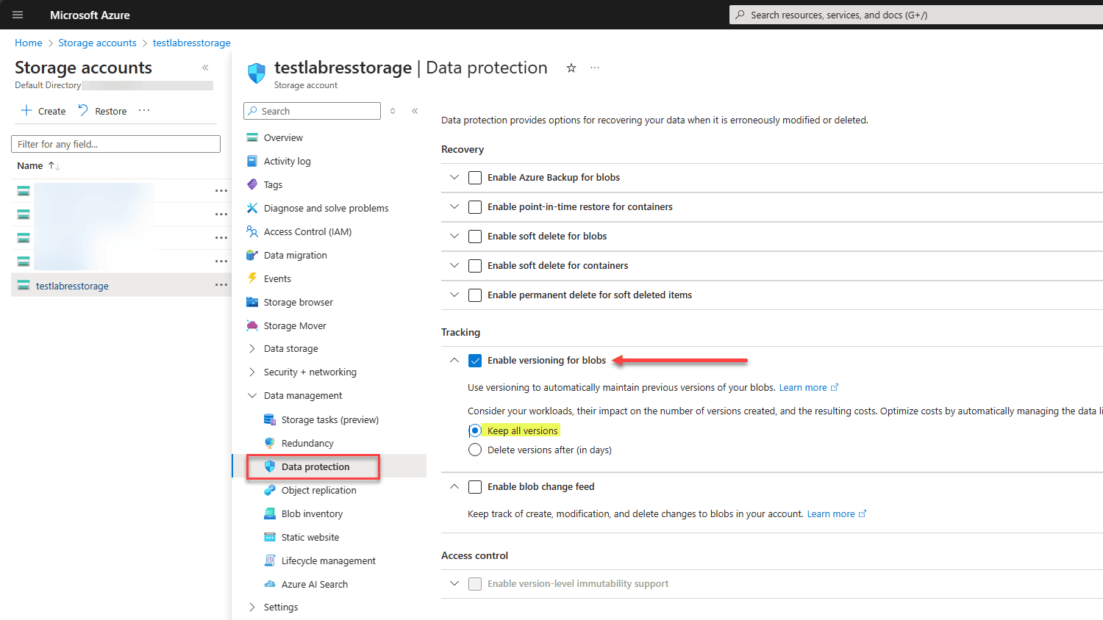The height and width of the screenshot is (620, 1103).
Task: Open Storage browser menu item
Action: pos(298,302)
